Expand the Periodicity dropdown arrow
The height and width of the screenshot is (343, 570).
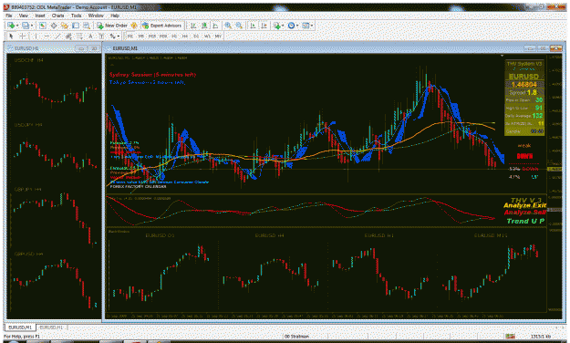(297, 26)
